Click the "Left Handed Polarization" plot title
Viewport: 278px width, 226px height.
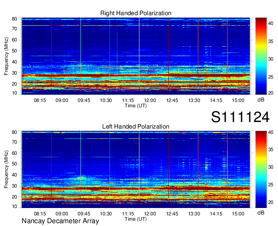[x=136, y=127]
